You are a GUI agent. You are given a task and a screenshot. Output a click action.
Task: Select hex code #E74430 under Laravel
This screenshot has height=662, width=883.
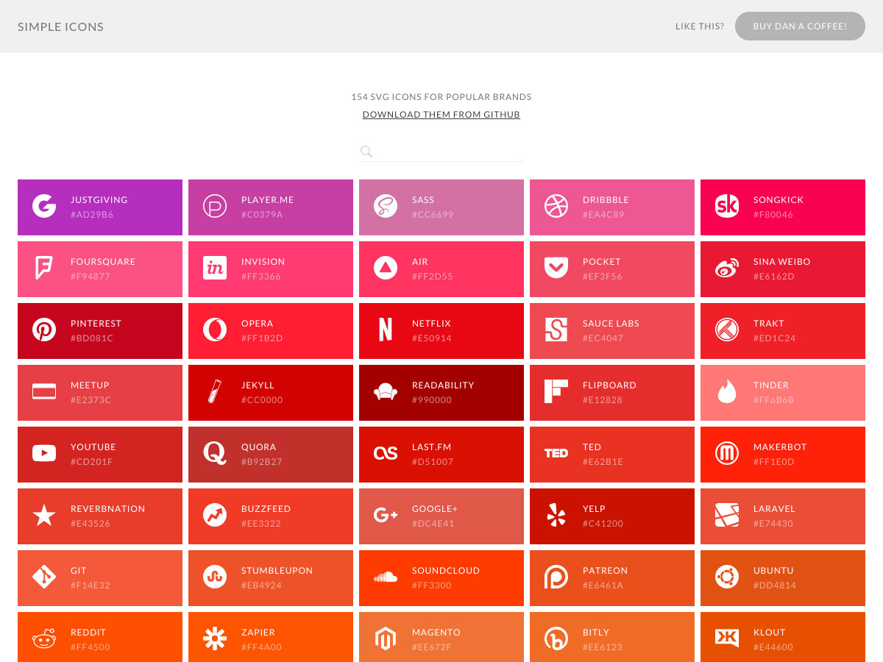click(x=774, y=524)
